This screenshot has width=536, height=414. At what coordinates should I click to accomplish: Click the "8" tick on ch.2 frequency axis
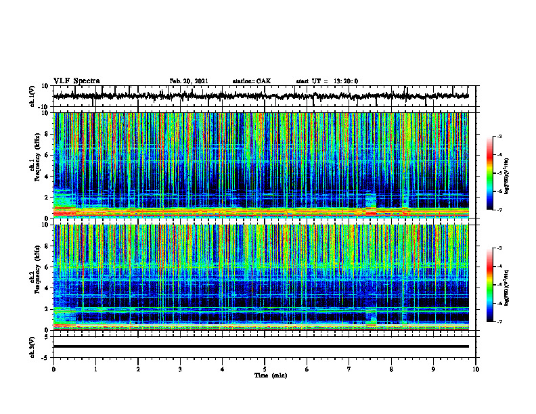47,246
